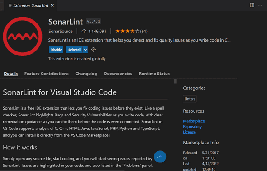Click the 'SonarLint for Visual Studio Code' heading
267x171 pixels.
60,92
